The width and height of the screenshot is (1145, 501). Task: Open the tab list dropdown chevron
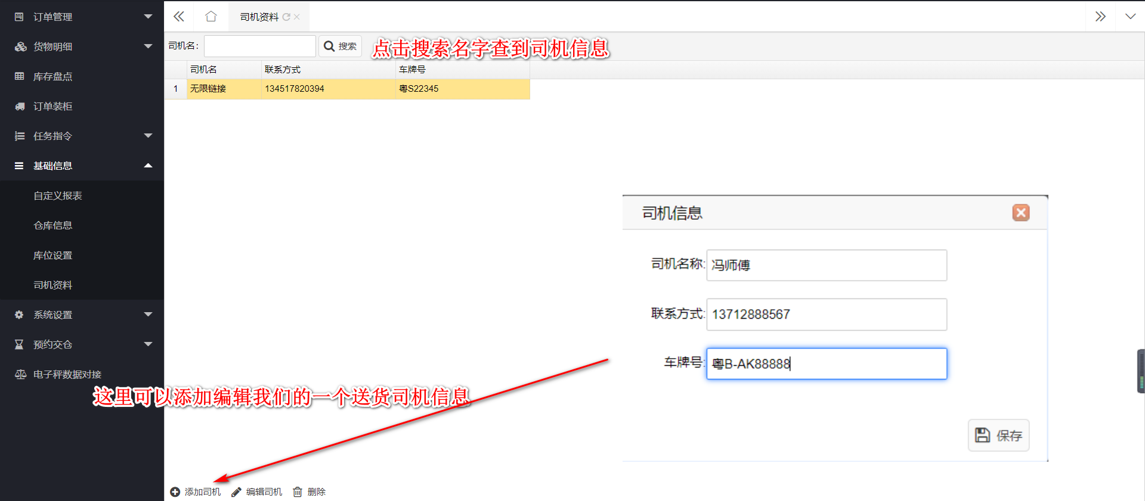[1130, 17]
